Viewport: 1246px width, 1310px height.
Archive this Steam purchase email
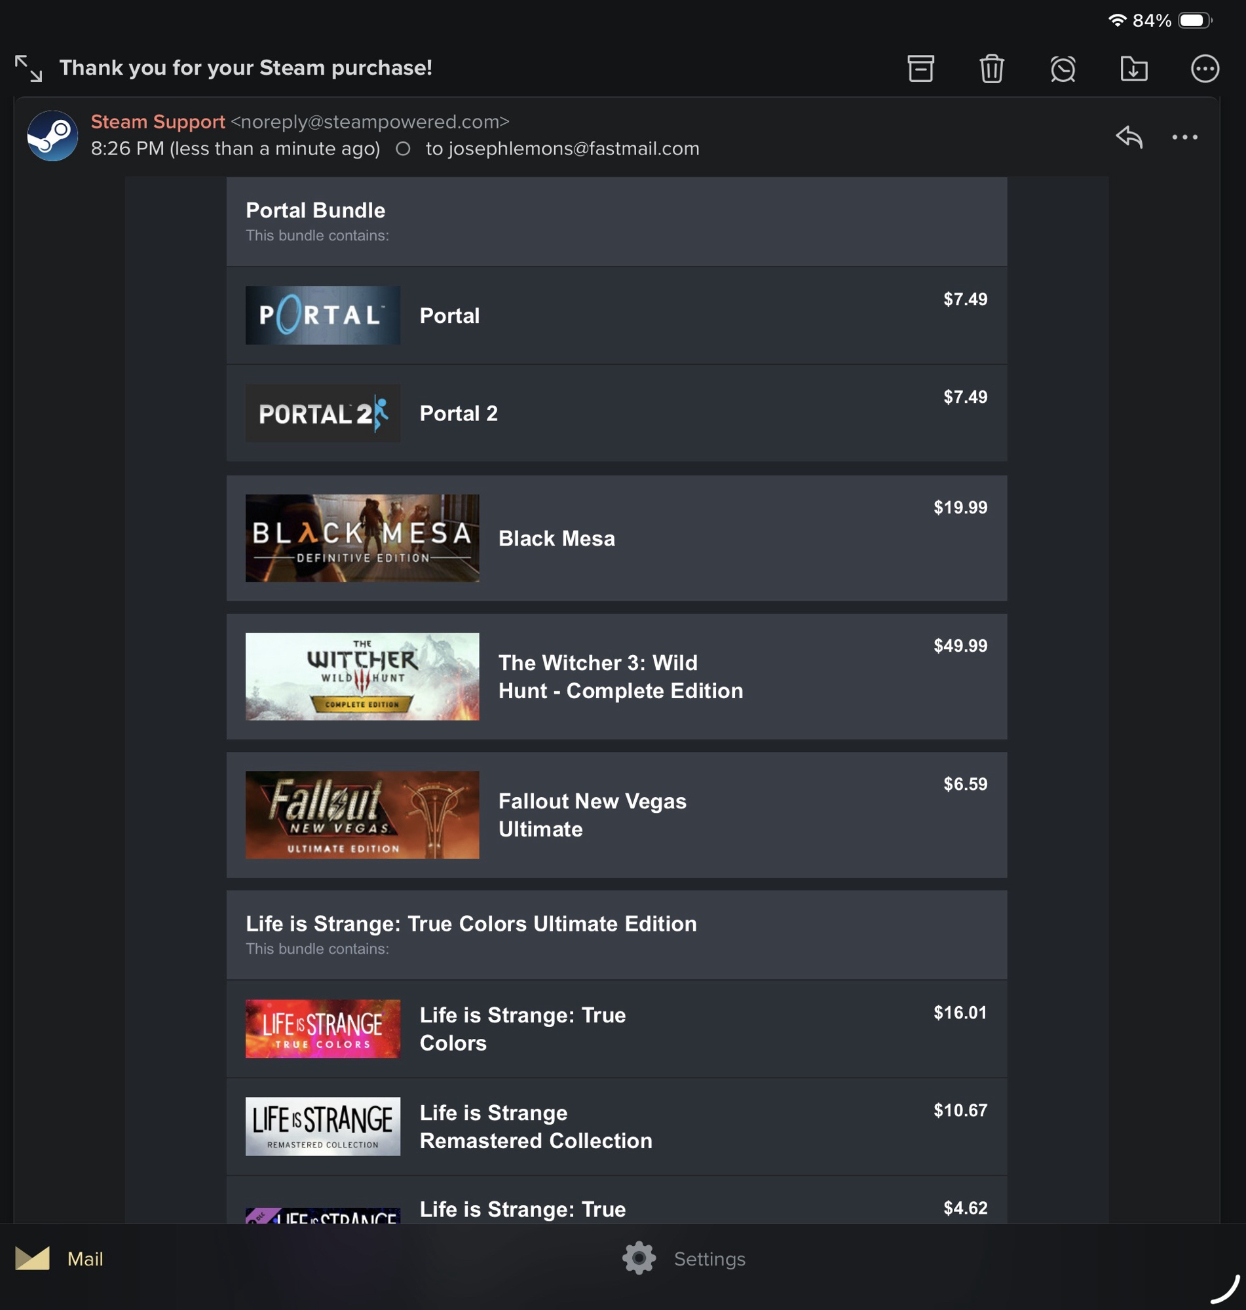[920, 68]
